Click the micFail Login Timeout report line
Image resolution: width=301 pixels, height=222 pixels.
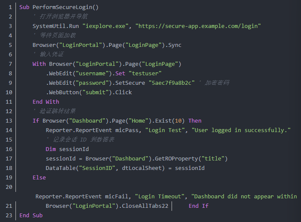click(x=166, y=197)
